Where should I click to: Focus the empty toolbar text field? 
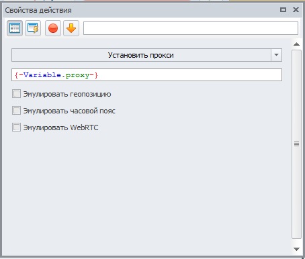coord(191,28)
